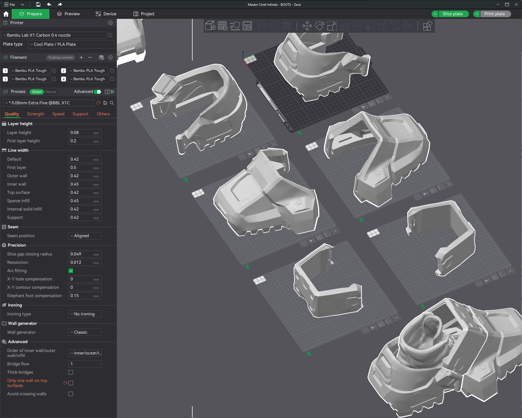Click the Save file icon
Viewport: 522px width, 418px height.
(38, 4)
